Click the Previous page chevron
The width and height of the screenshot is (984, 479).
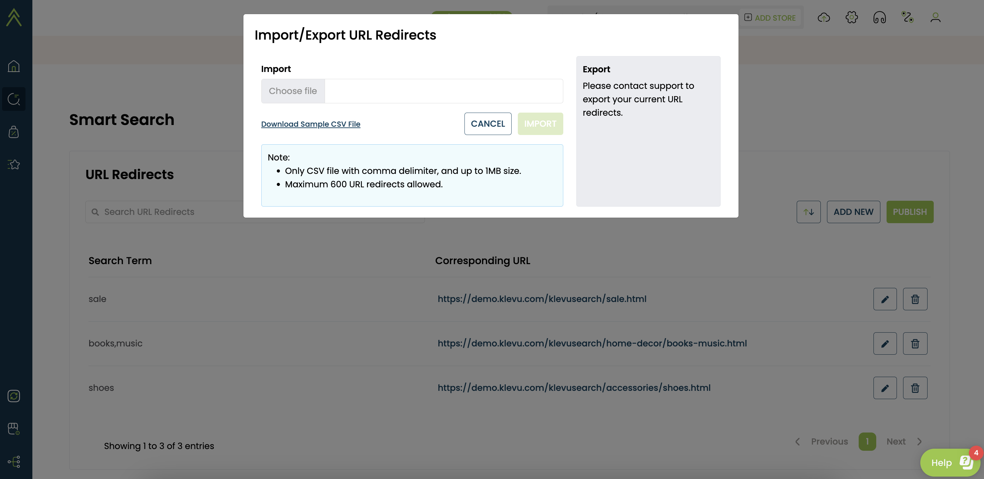[x=798, y=441]
